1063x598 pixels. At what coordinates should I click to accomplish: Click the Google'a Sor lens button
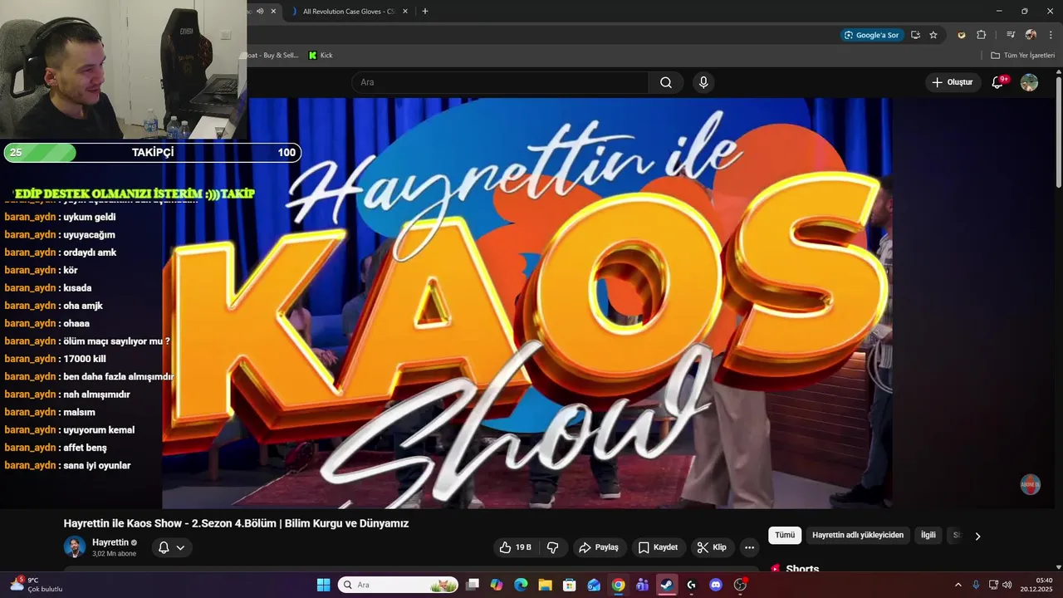(x=871, y=35)
